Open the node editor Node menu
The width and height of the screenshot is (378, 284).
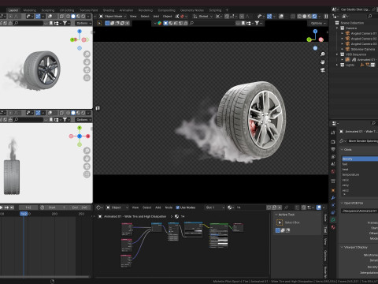169,207
